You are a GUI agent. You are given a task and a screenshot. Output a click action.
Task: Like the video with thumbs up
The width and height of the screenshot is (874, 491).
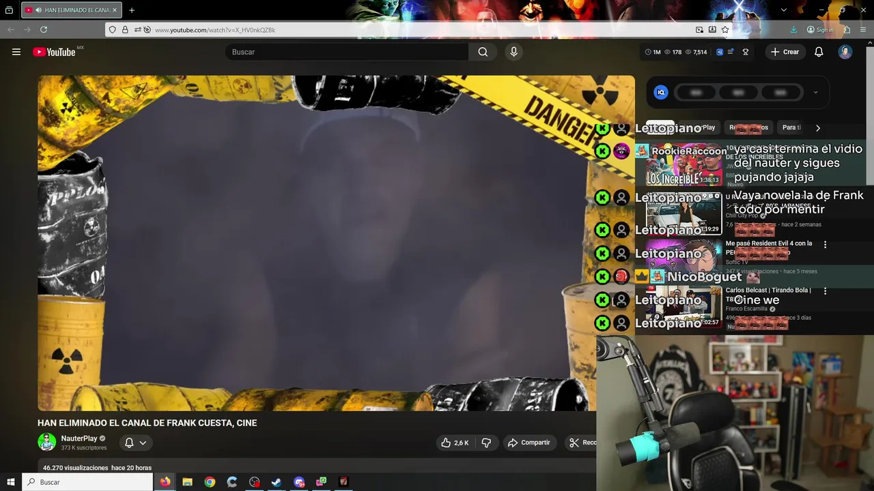coord(455,443)
